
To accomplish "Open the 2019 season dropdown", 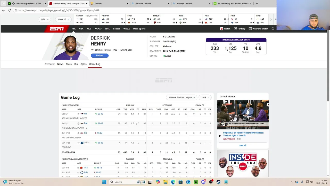I will 205,97.
